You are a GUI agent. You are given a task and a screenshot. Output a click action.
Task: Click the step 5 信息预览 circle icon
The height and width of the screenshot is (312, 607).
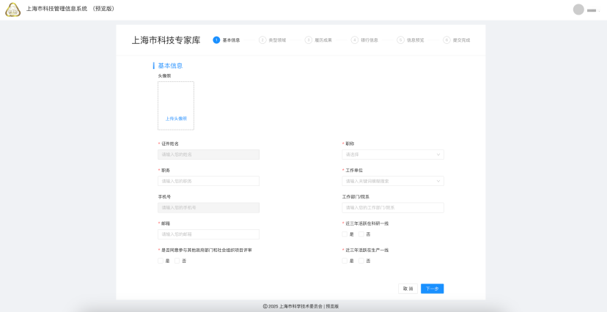pos(401,40)
